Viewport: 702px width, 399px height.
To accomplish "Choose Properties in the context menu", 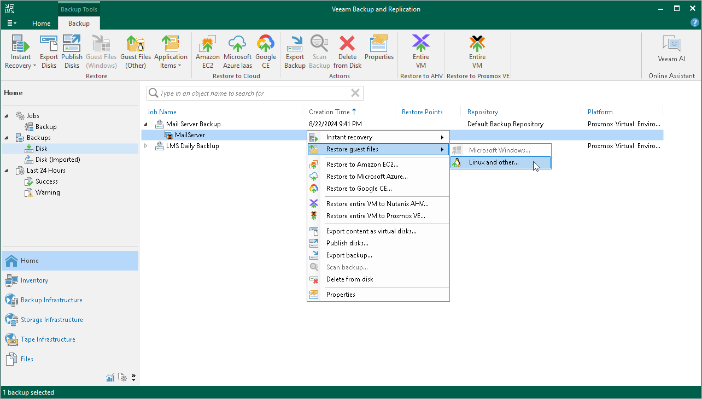I will 378,295.
